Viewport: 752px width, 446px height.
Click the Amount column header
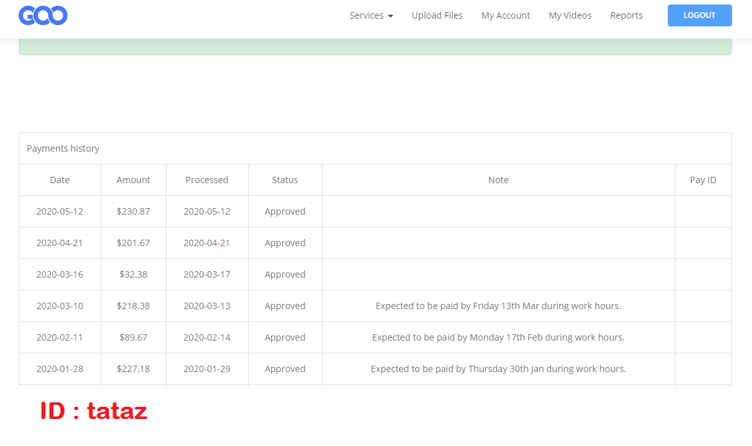(133, 180)
